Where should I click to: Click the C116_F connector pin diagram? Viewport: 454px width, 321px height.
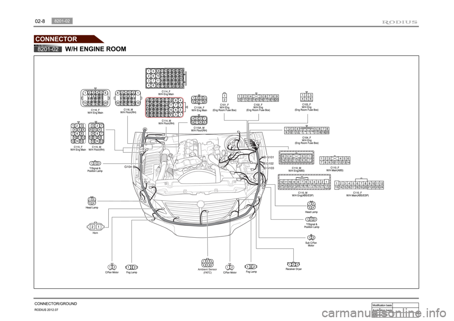pyautogui.click(x=95, y=98)
